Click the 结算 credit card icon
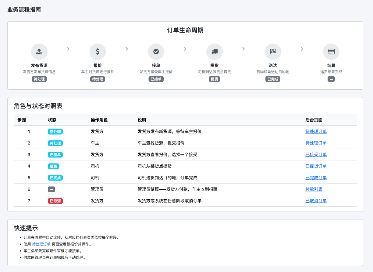 [331, 52]
